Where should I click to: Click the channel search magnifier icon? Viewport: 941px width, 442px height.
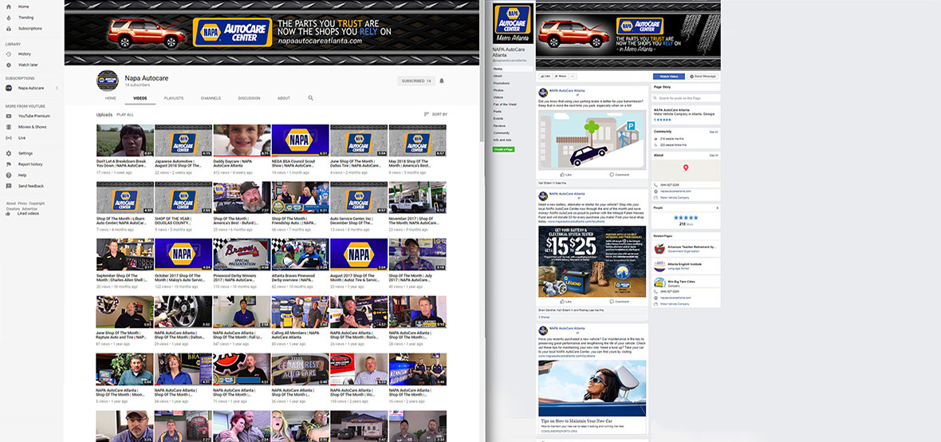(x=310, y=98)
